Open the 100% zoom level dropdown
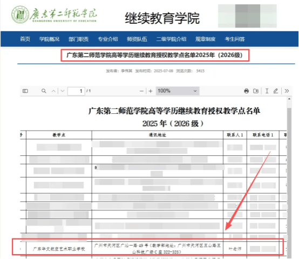Screen dimensions: 299x259 pyautogui.click(x=178, y=91)
